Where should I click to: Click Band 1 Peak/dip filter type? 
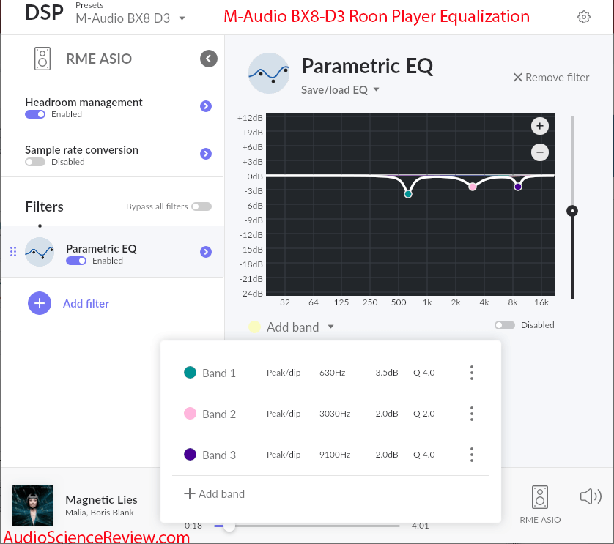(x=284, y=373)
